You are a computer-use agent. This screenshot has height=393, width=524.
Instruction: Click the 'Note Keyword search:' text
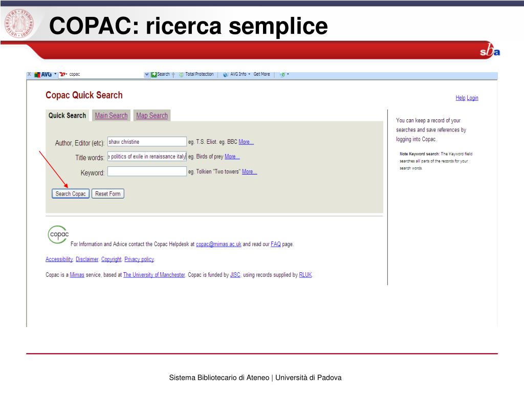tap(420, 154)
